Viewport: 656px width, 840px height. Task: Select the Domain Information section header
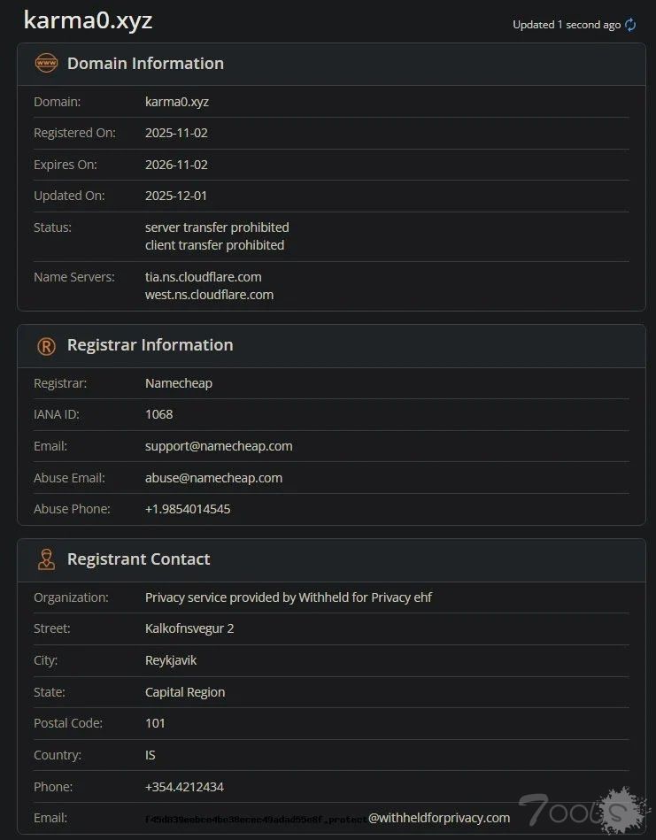[x=145, y=64]
